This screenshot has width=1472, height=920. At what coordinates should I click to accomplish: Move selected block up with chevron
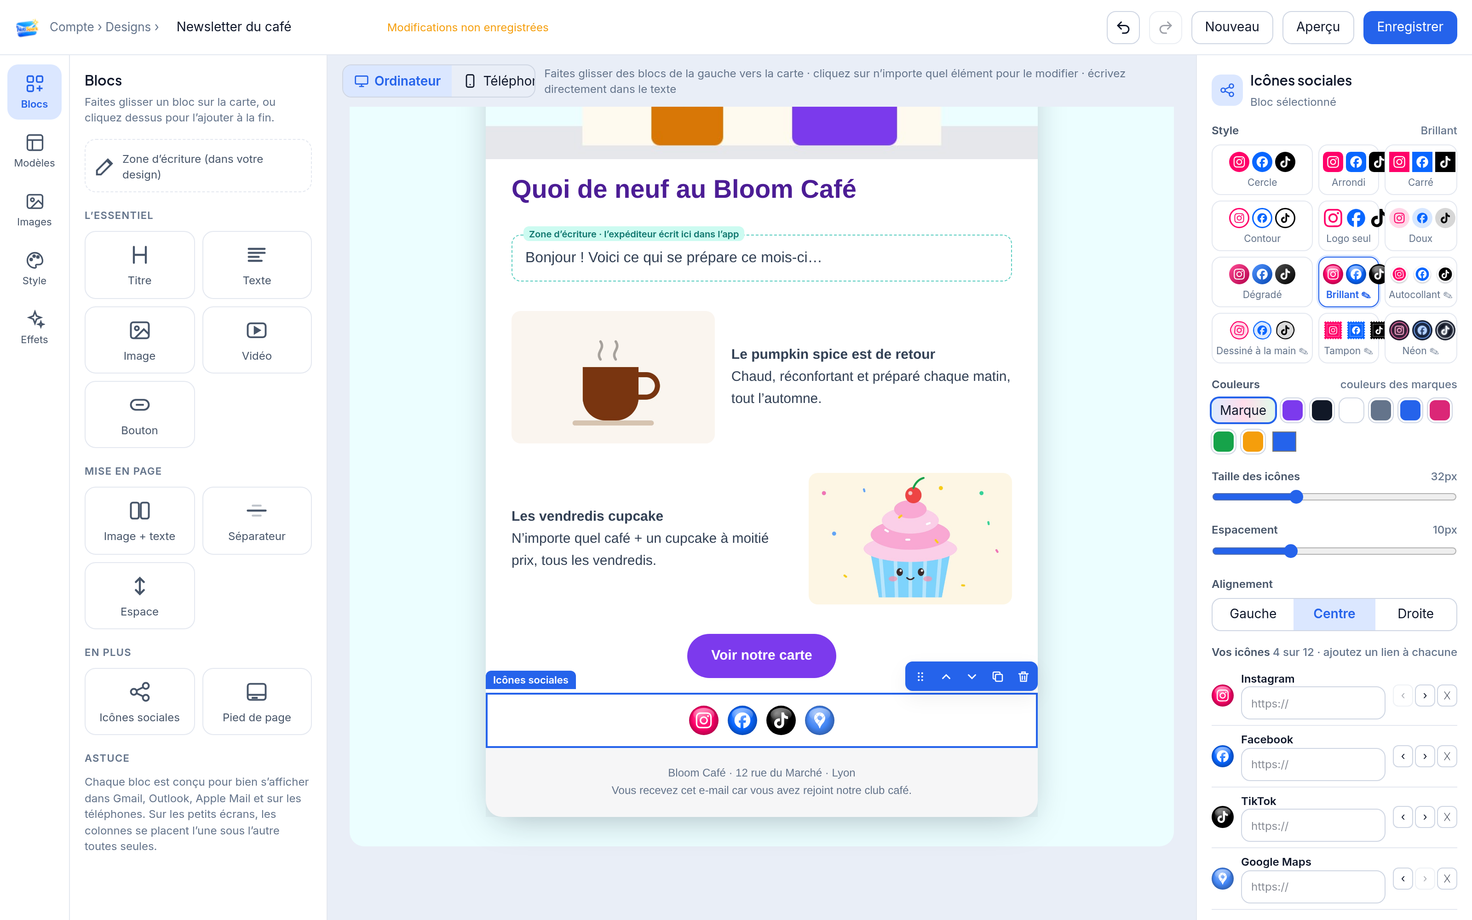[x=946, y=677]
